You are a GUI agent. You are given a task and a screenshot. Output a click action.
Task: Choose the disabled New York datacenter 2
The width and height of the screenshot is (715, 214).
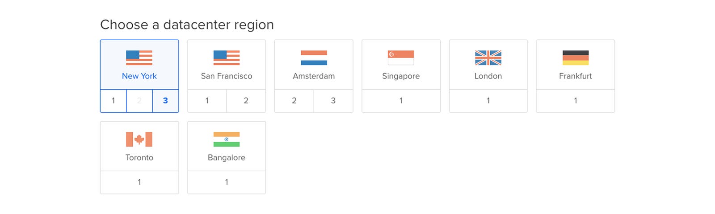click(139, 101)
